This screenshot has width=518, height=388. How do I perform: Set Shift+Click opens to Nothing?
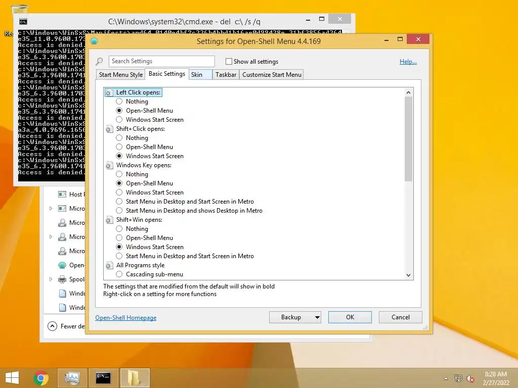pos(119,138)
